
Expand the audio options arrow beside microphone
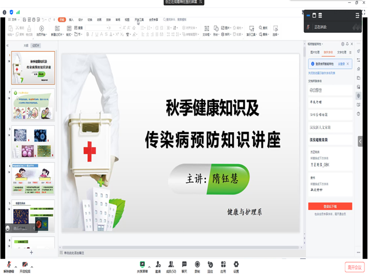17,266
